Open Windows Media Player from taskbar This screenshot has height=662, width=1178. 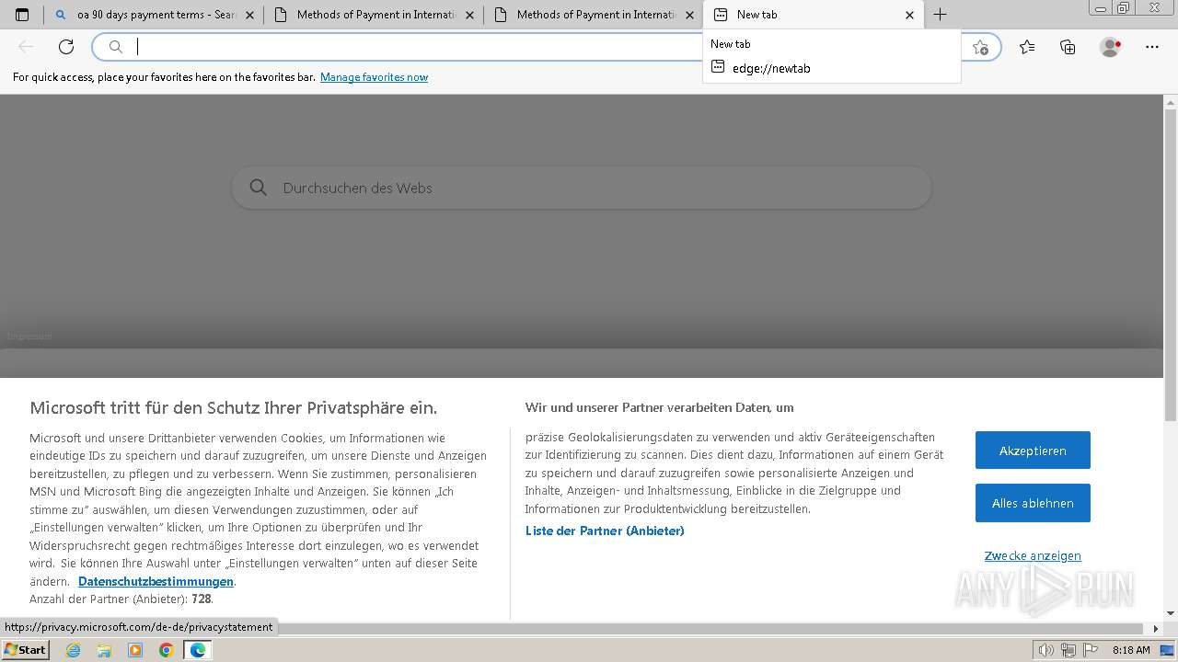point(135,650)
